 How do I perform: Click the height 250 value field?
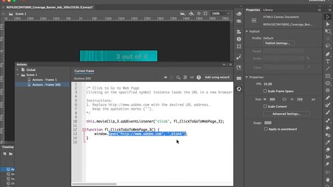(300, 99)
